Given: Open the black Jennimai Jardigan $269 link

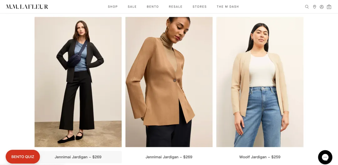Looking at the screenshot, I should point(78,157).
